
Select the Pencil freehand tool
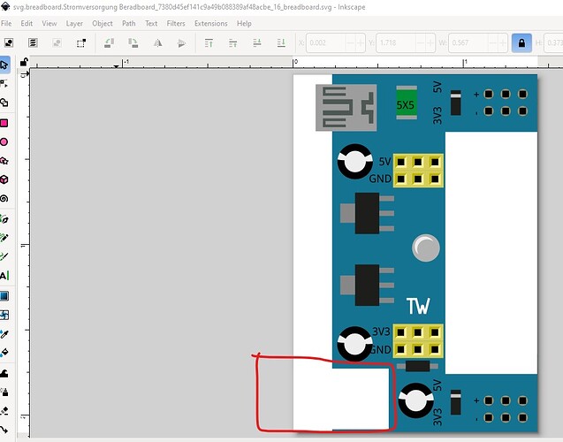[4, 237]
